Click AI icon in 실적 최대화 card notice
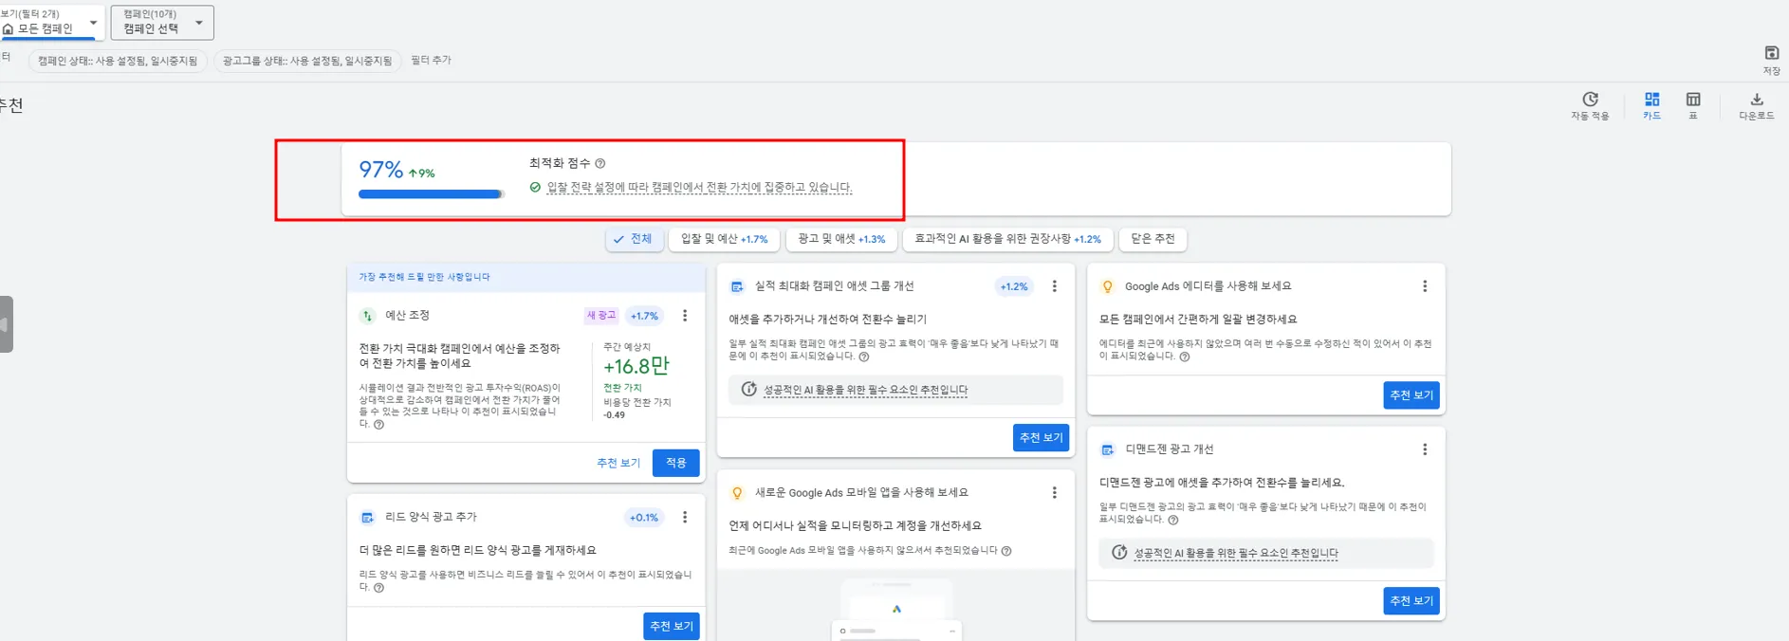1789x641 pixels. [748, 390]
